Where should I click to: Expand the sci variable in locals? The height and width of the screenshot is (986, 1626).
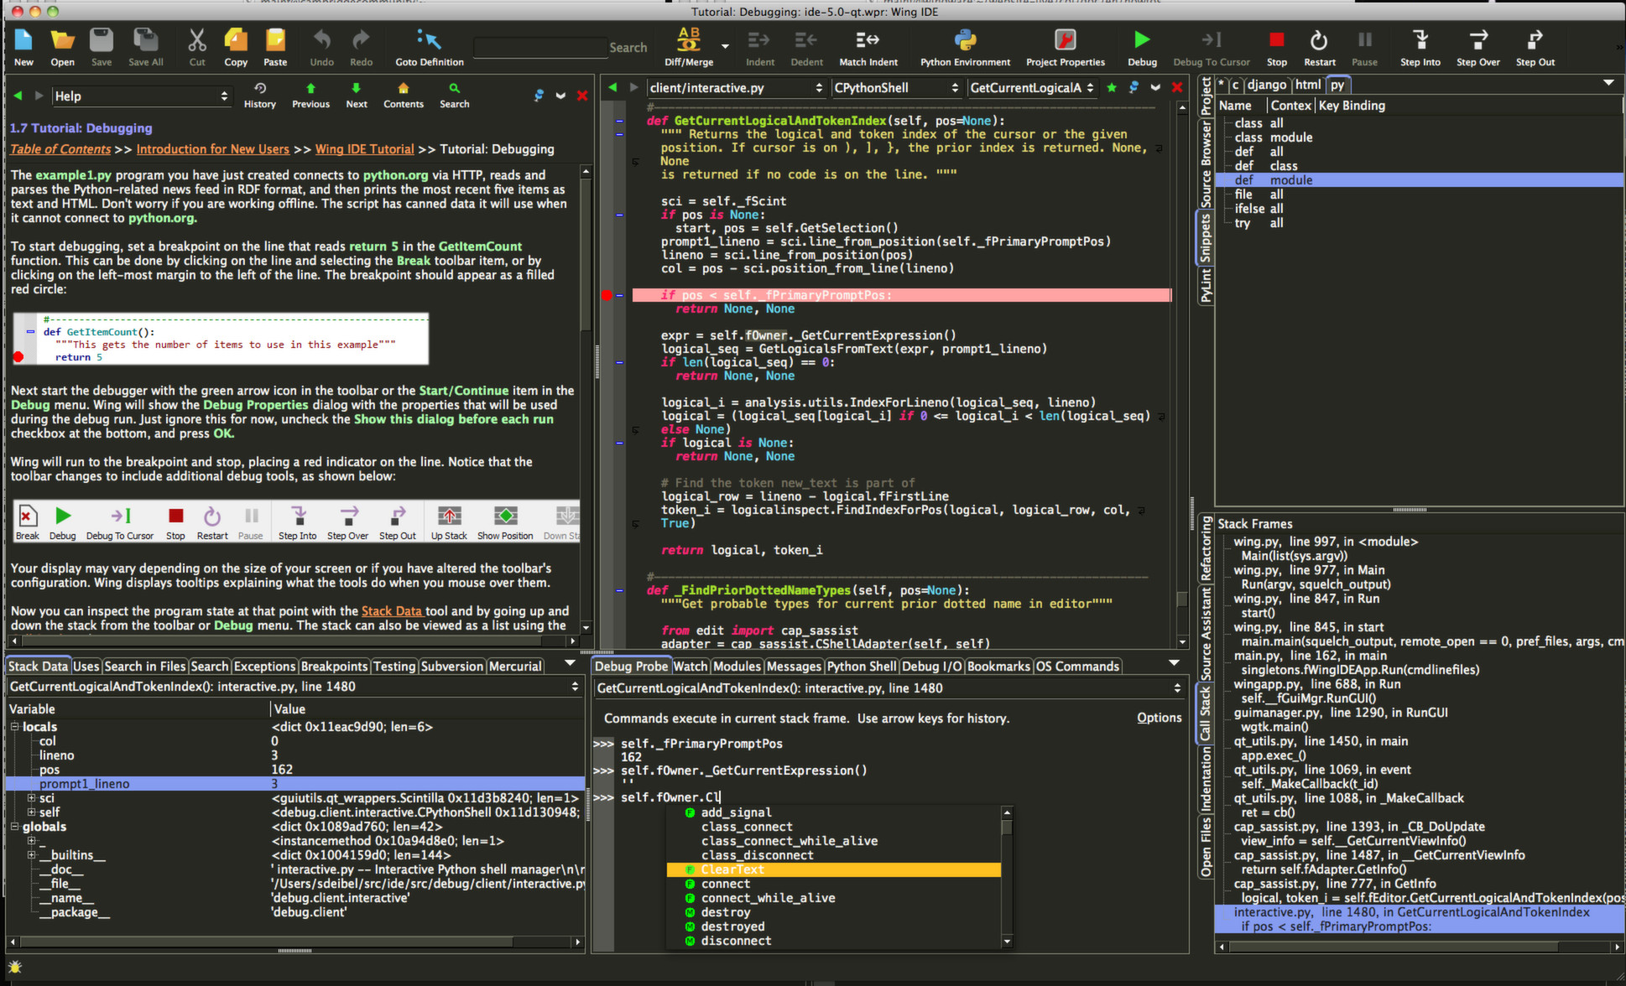pyautogui.click(x=30, y=797)
